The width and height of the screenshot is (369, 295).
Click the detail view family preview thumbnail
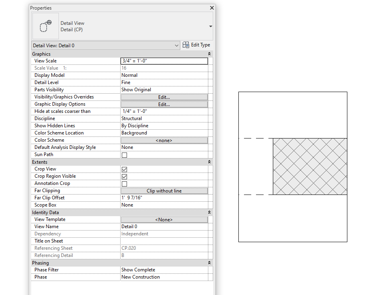pos(45,26)
